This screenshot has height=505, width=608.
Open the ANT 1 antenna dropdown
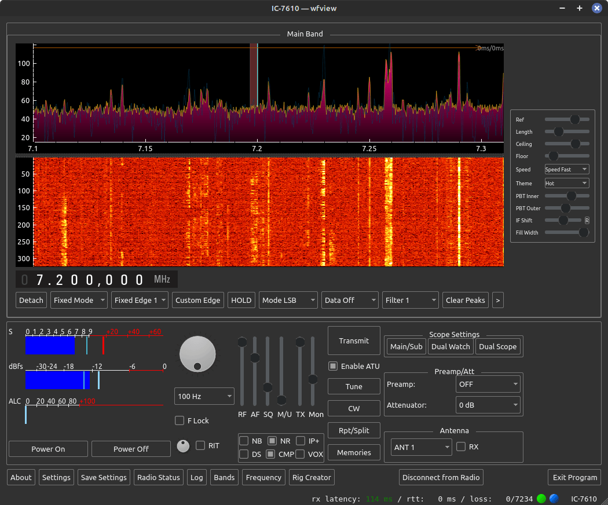coord(421,447)
